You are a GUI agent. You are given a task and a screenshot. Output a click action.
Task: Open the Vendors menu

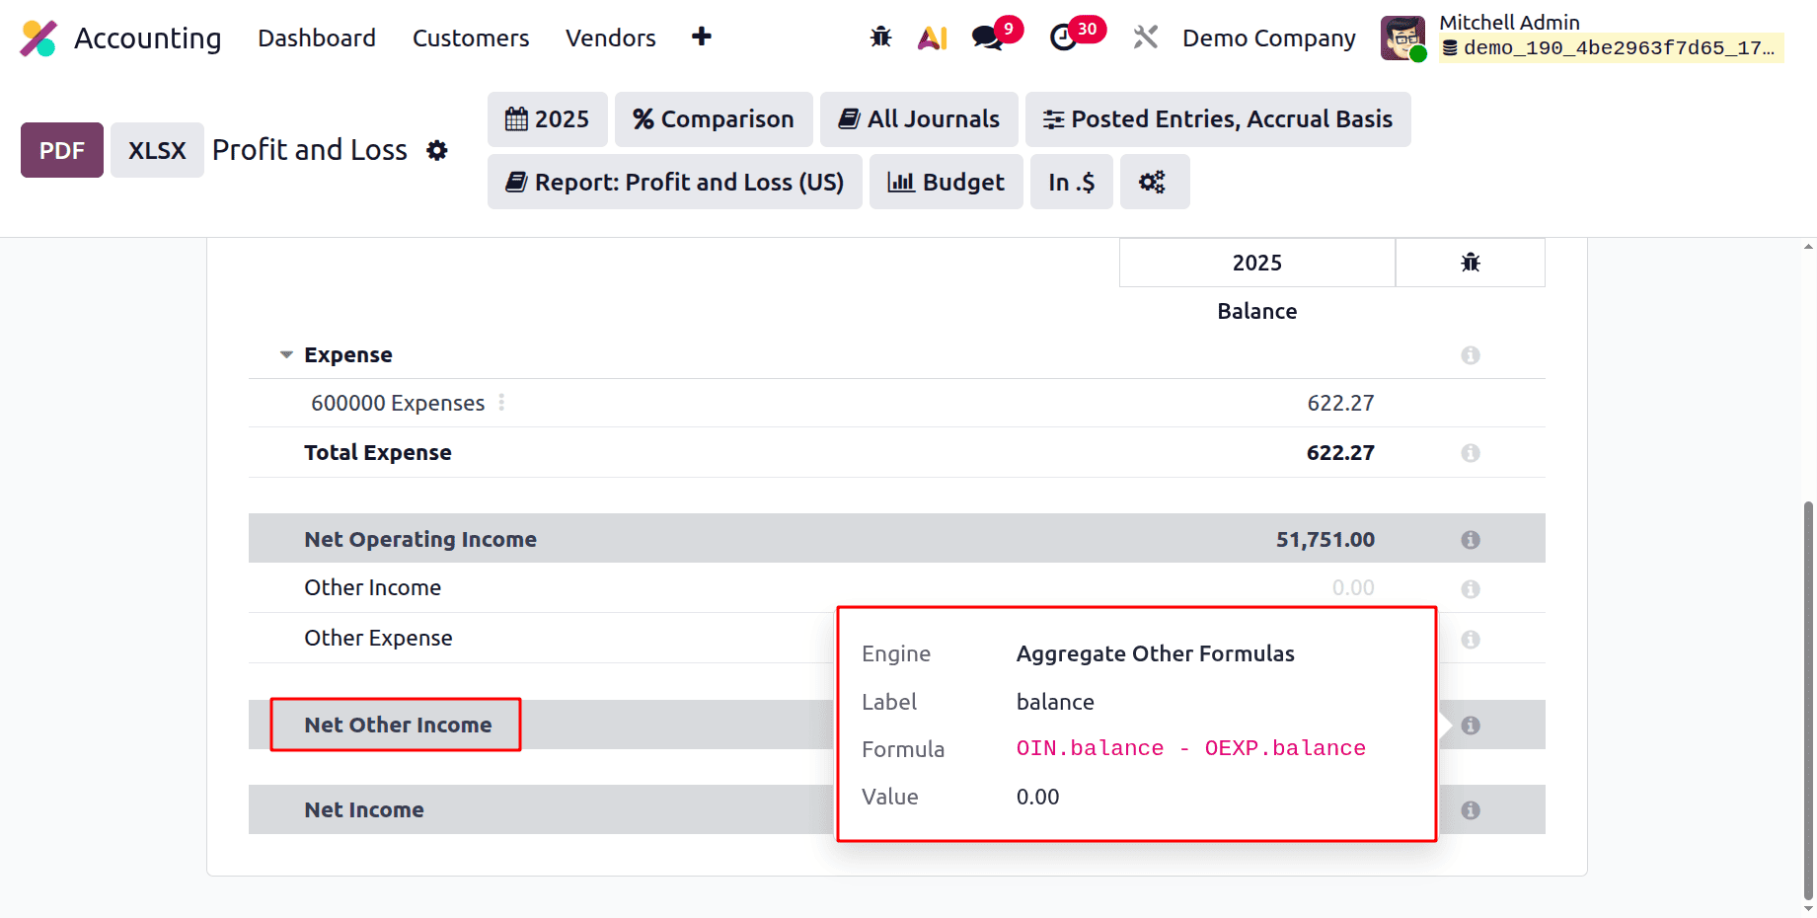click(610, 38)
